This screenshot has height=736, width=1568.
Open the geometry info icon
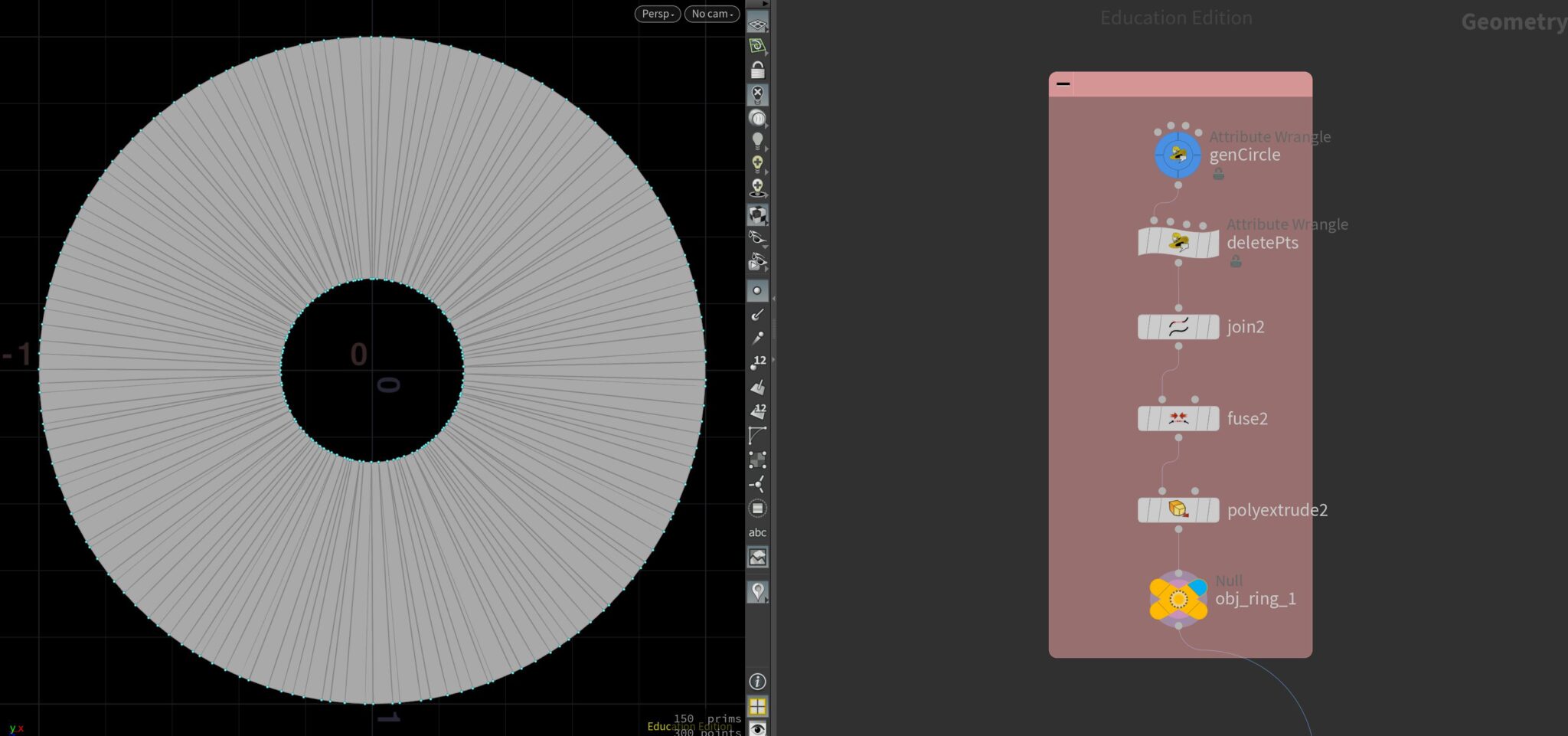(757, 681)
